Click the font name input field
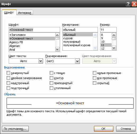The height and width of the screenshot is (134, 137). pyautogui.click(x=34, y=30)
